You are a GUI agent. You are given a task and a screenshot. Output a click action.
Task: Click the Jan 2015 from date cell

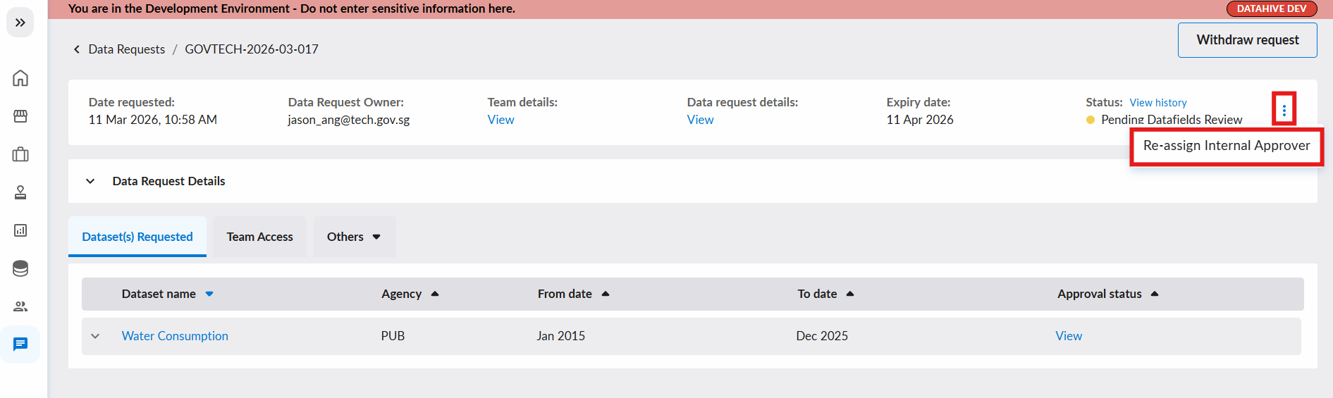(x=560, y=336)
